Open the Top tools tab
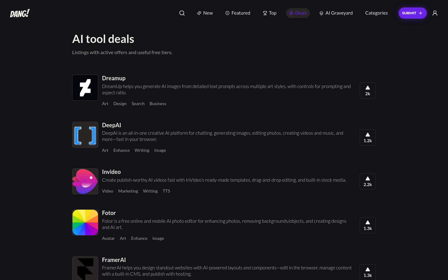The height and width of the screenshot is (280, 448). tap(269, 13)
